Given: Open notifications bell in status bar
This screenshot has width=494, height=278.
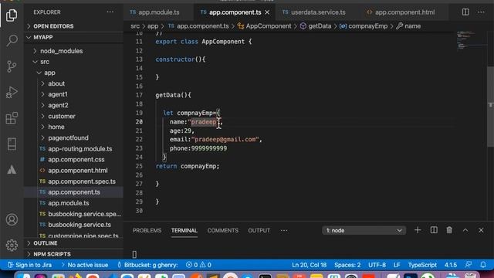Looking at the screenshot, I should (483, 265).
